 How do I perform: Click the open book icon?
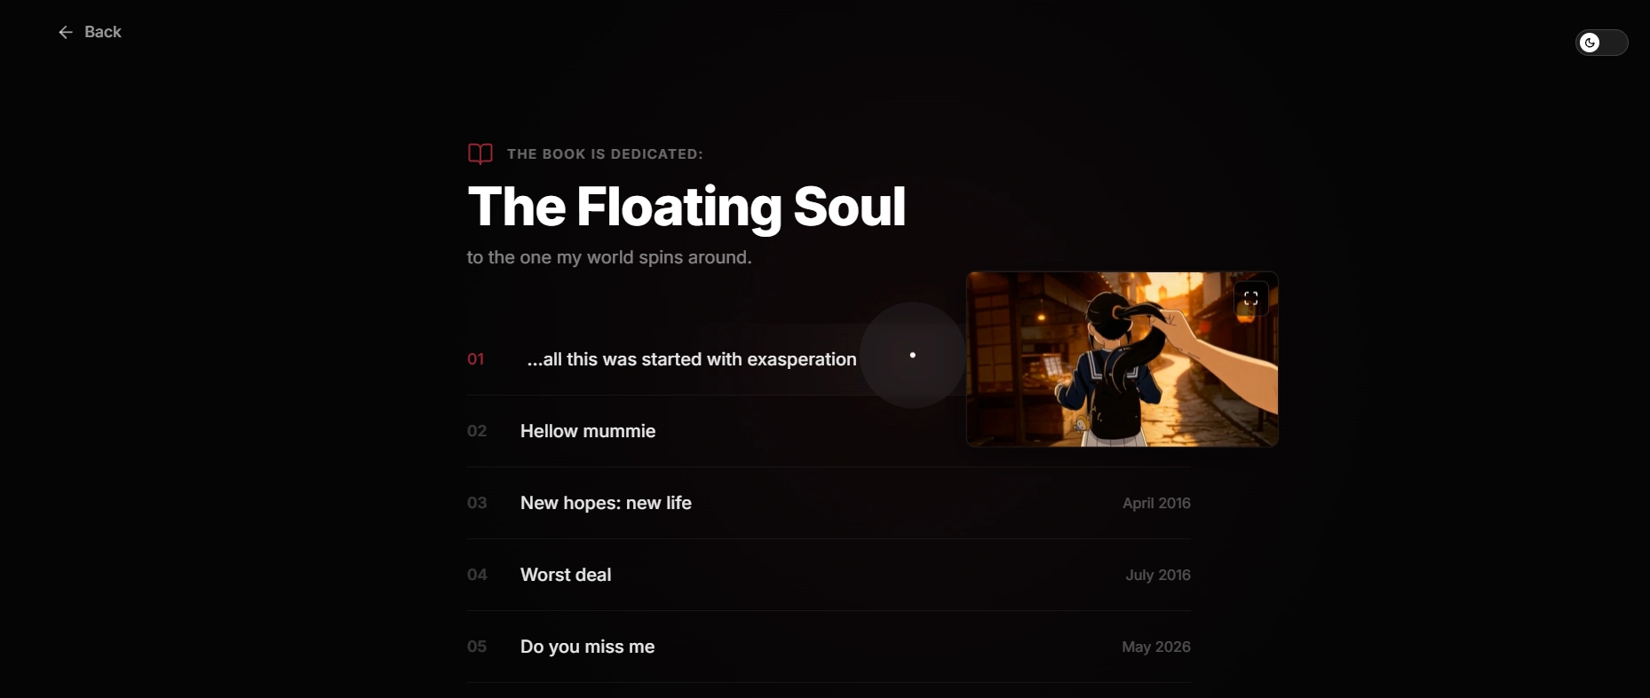[480, 154]
